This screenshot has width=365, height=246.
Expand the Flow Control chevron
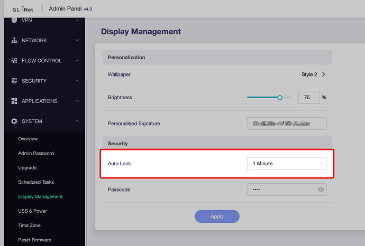tap(77, 60)
